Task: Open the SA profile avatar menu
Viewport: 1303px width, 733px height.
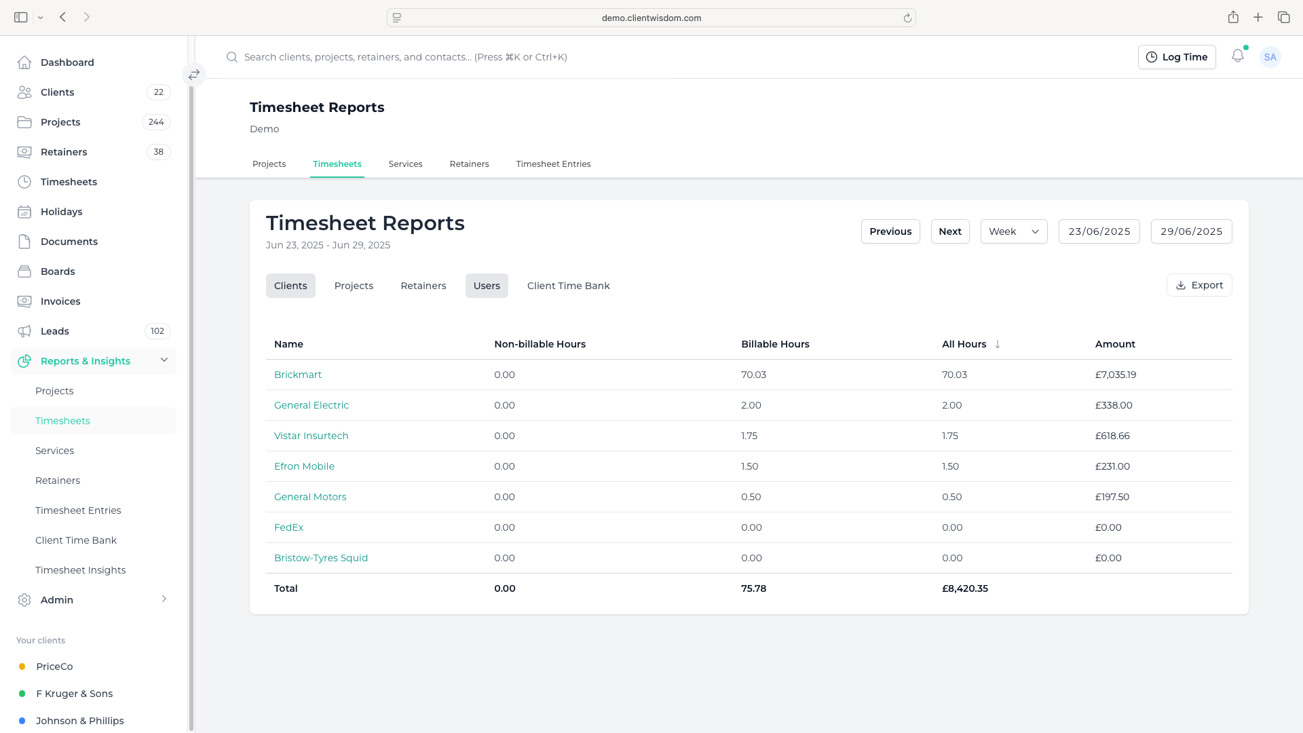Action: [1270, 57]
